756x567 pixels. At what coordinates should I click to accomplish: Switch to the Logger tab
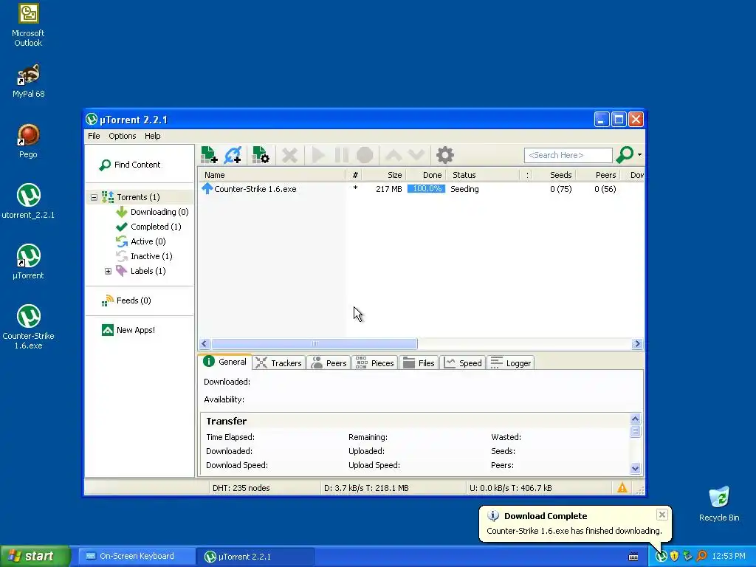pos(511,363)
